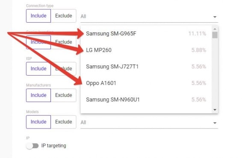Choose Samsung SM-G965F from the list
The height and width of the screenshot is (158, 242).
[x=146, y=33]
